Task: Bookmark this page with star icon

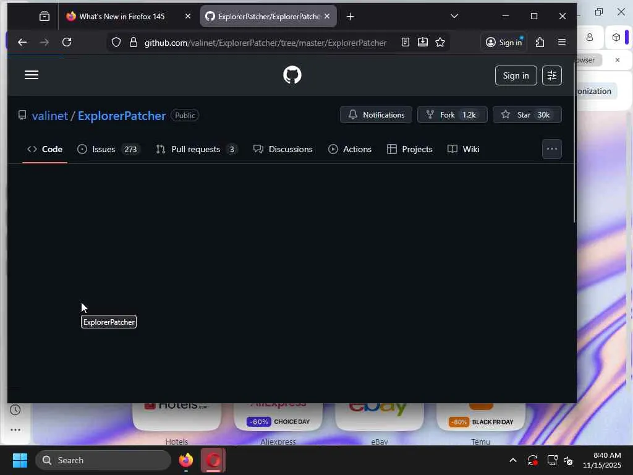Action: click(x=440, y=43)
